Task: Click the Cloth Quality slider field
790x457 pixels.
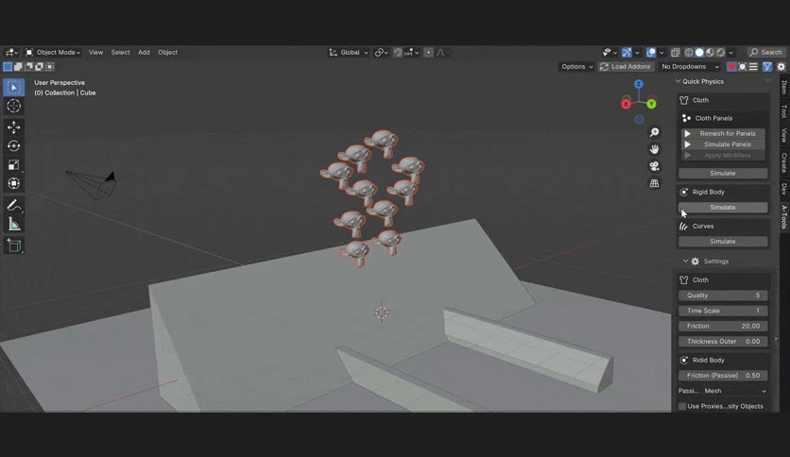Action: (723, 296)
